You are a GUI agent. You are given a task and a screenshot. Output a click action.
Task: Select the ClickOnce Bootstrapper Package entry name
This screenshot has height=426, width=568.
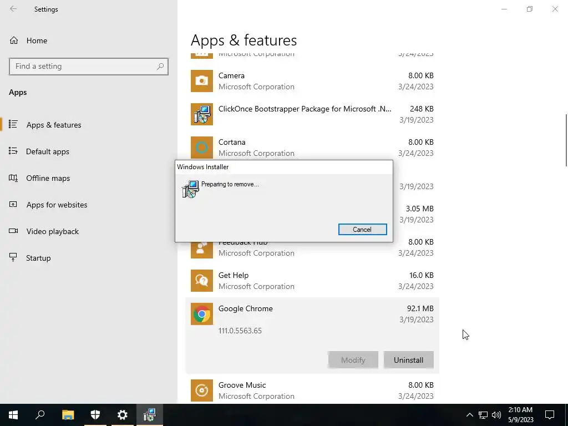(305, 109)
